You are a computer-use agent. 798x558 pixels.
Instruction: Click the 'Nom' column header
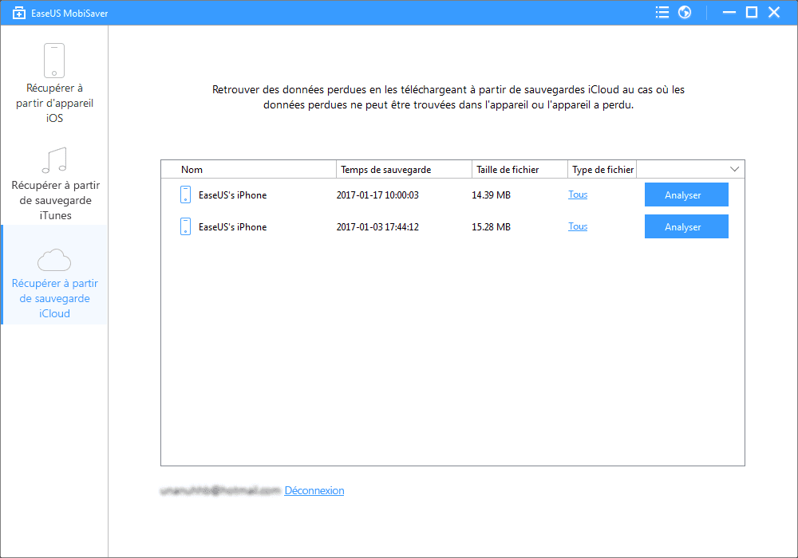192,169
